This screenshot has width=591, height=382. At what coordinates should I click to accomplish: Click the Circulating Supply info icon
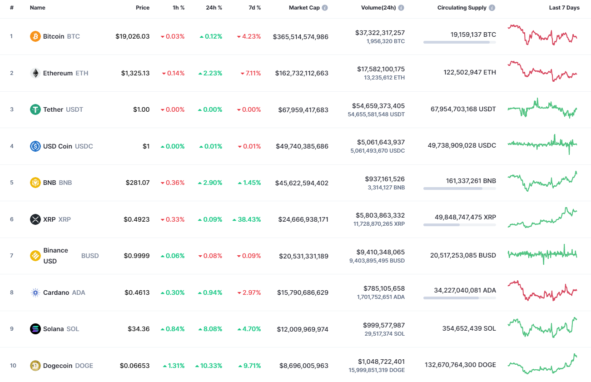coord(492,8)
